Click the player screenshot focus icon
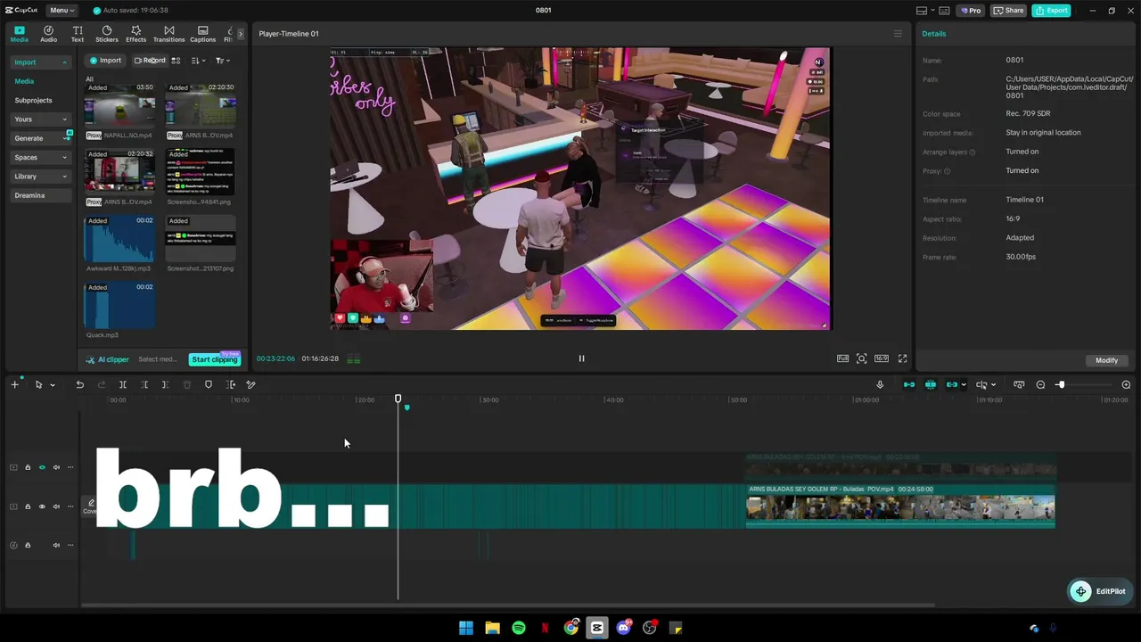Screen dimensions: 1141x642 [861, 358]
